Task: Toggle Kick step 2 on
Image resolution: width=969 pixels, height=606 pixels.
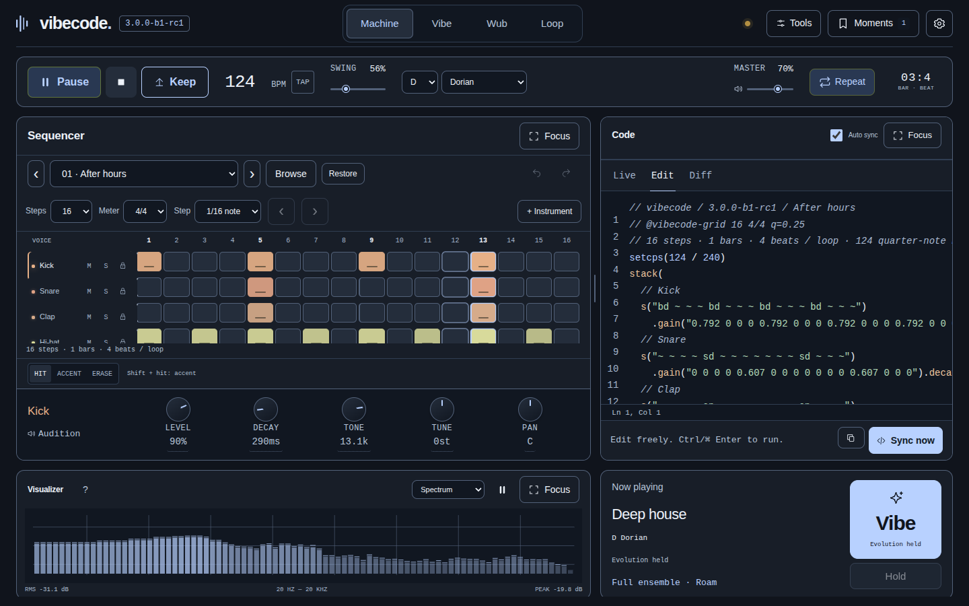Action: click(176, 261)
